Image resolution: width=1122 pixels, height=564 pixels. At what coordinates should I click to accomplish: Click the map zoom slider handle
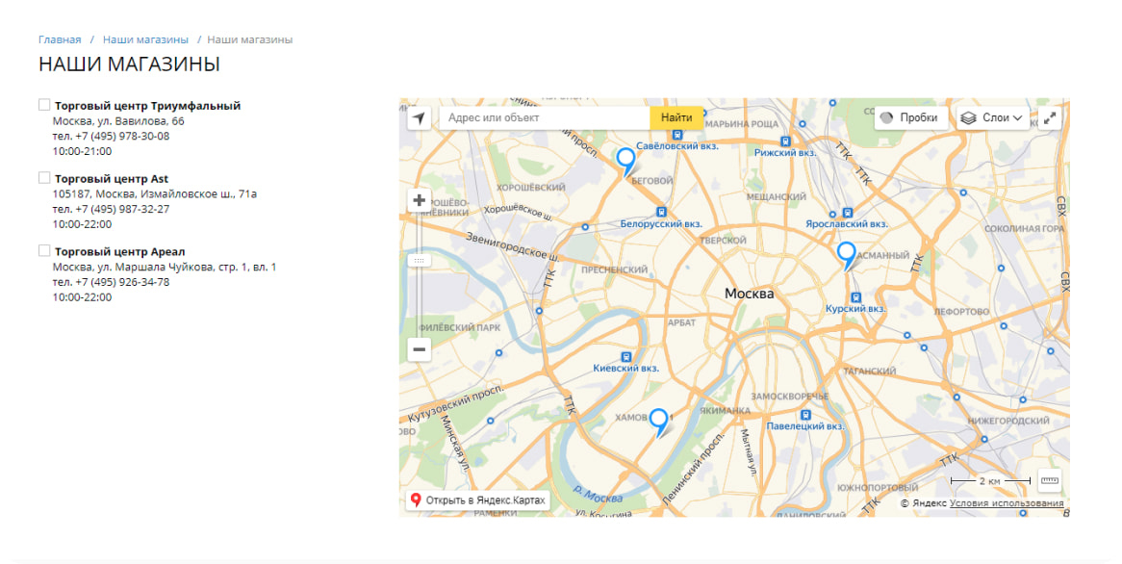coord(419,261)
